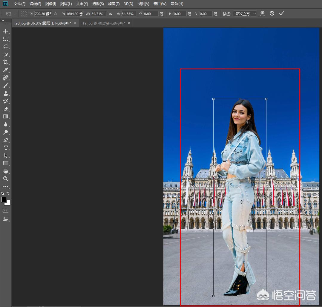Viewport: 322px width, 307px height.
Task: Open the 滤镜 menu
Action: tap(114, 4)
